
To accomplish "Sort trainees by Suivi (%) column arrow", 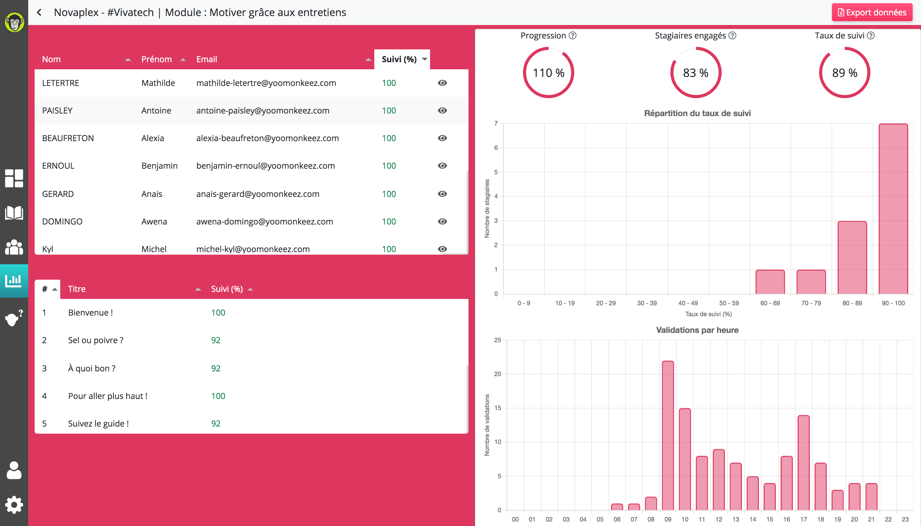I will point(424,59).
